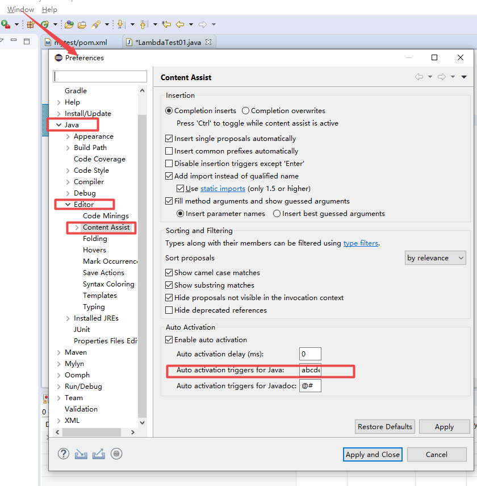
Task: Click the New Java Class toolbar icon
Action: pyautogui.click(x=45, y=24)
